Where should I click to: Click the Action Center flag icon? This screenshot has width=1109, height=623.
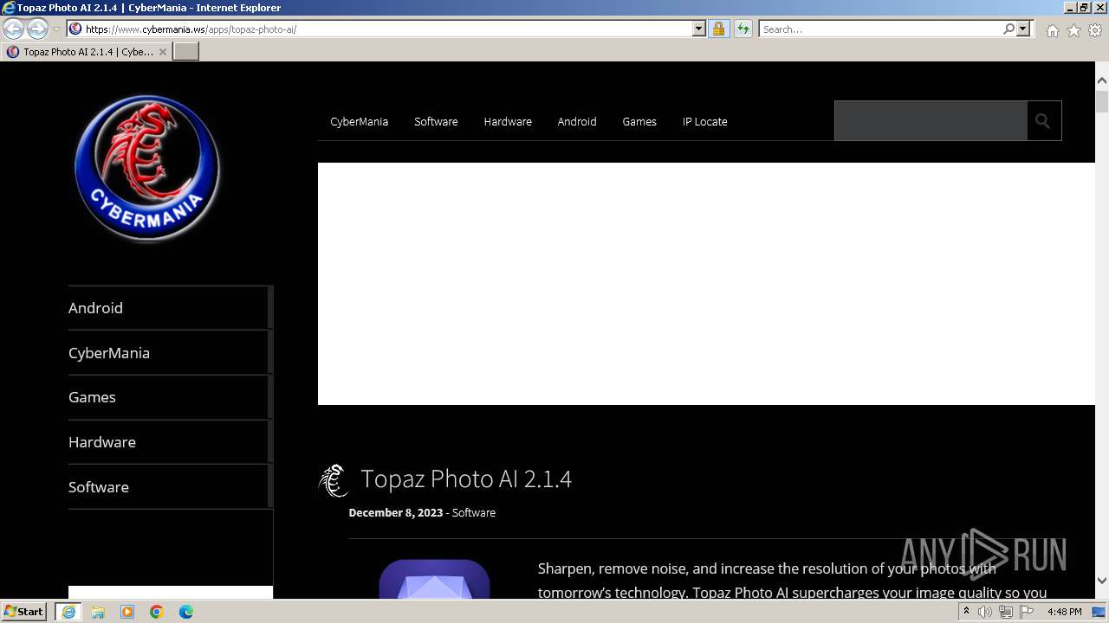tap(1027, 612)
